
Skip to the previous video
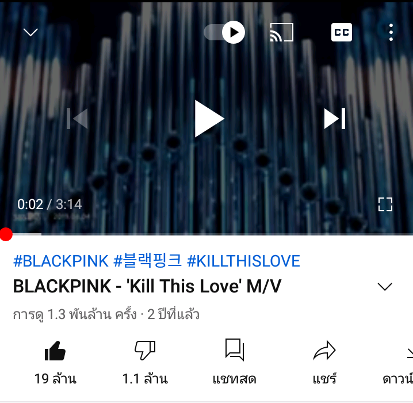77,119
